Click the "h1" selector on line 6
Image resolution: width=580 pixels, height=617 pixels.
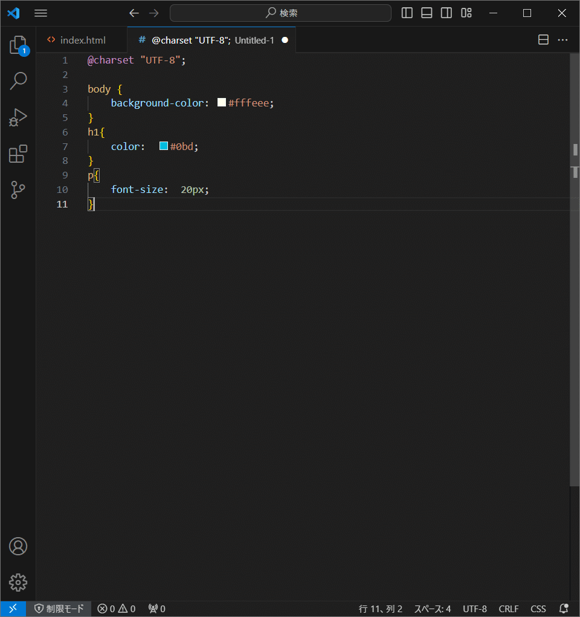point(93,132)
